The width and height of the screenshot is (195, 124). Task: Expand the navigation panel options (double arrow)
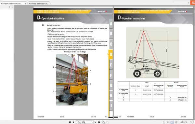[x=9, y=7]
